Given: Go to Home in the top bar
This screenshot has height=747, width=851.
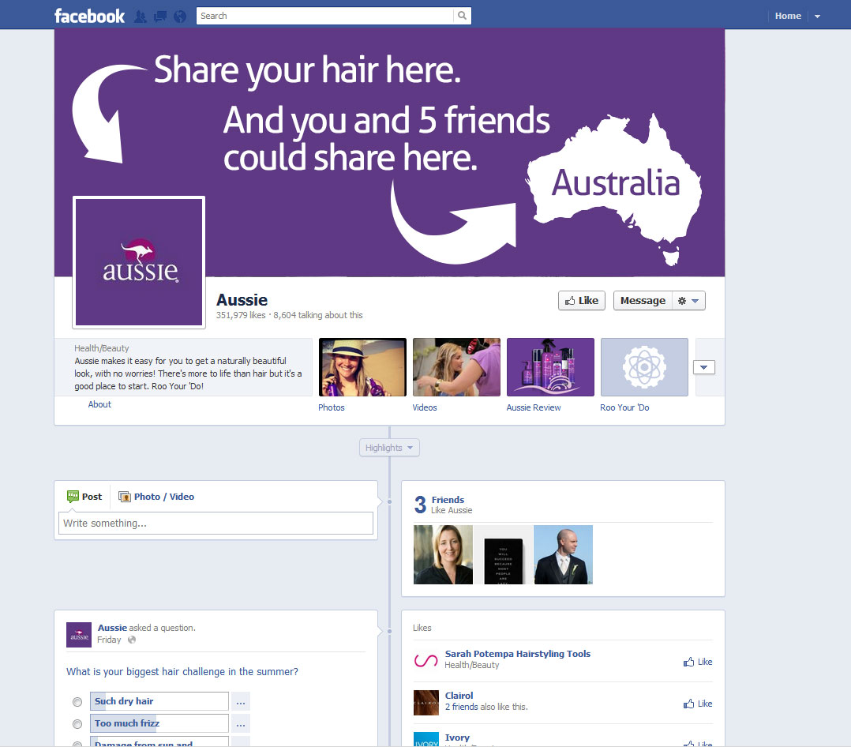Looking at the screenshot, I should tap(788, 17).
